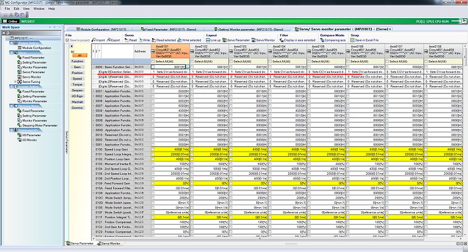Screen dimensions: 468x252
Task: Click the Import toolbar icon
Action: coord(94,40)
